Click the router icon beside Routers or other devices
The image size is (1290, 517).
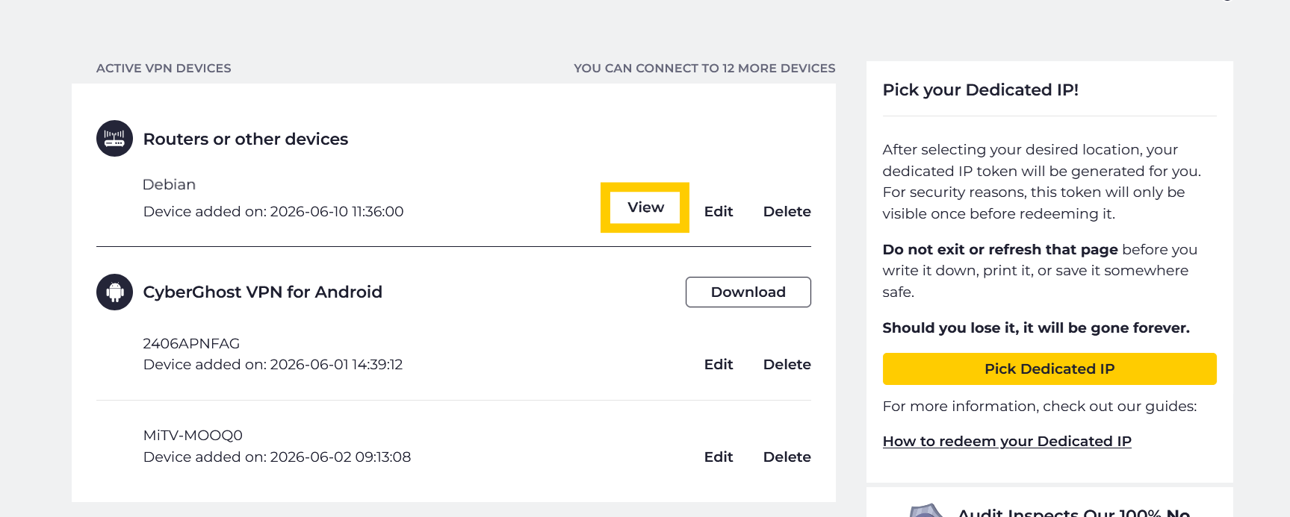[x=114, y=139]
